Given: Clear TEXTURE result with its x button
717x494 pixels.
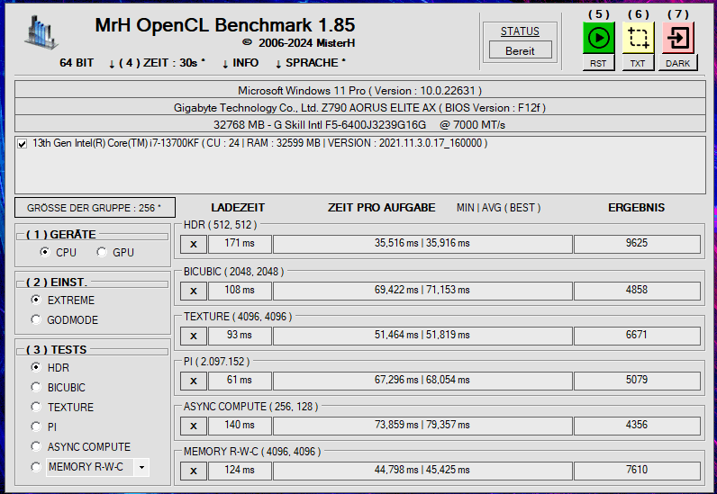Looking at the screenshot, I should tap(194, 336).
